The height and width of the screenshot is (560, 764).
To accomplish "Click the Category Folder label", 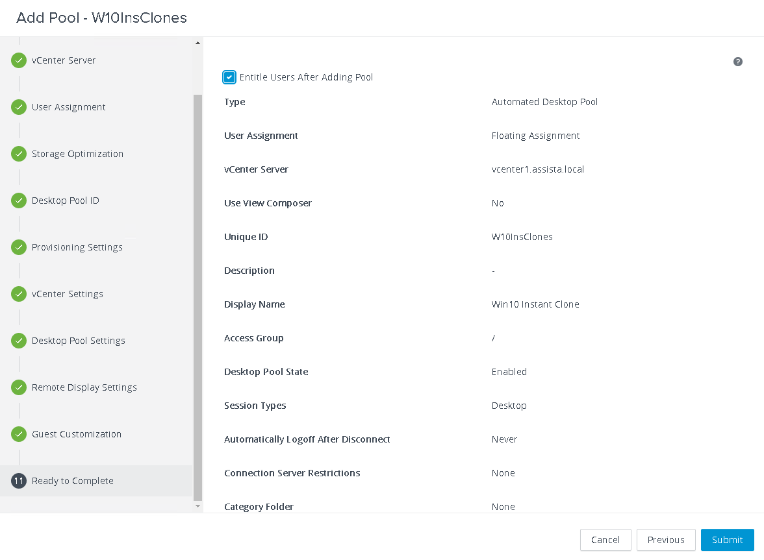I will [x=259, y=507].
